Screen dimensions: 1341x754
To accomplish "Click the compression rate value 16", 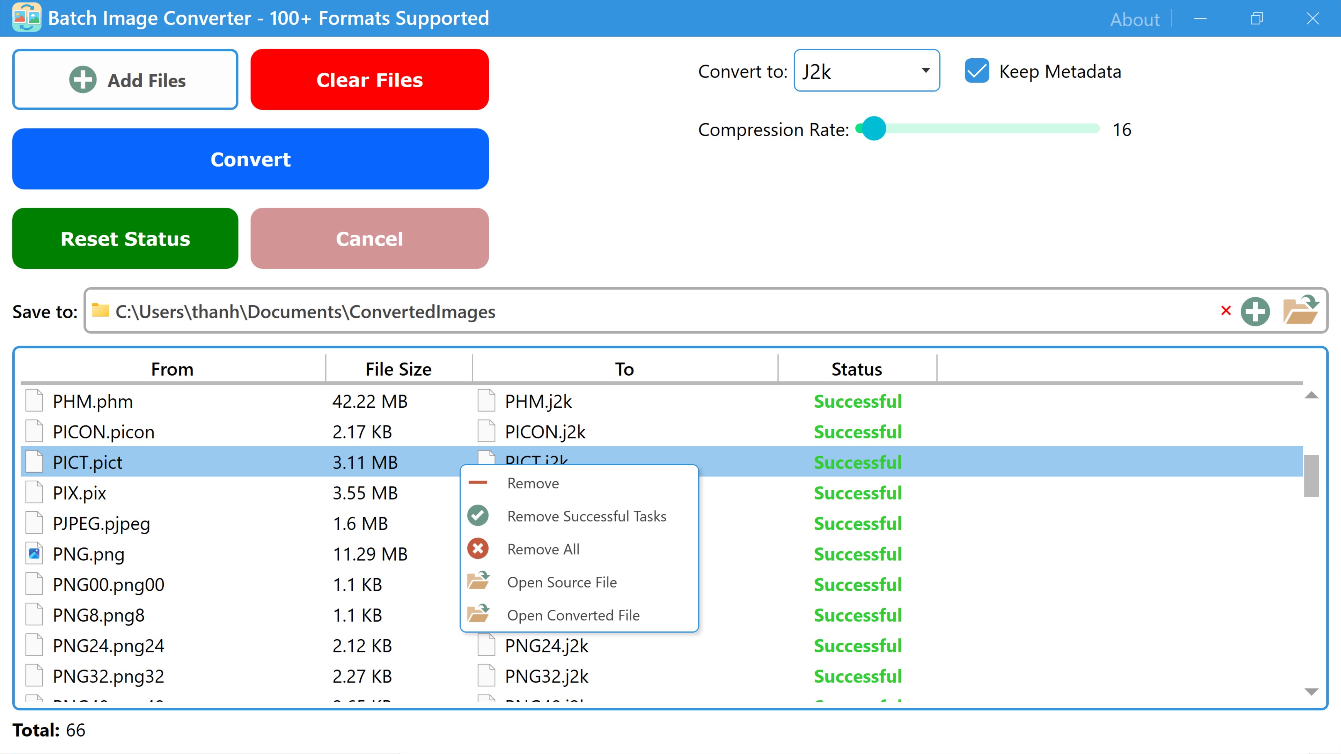I will 1122,129.
